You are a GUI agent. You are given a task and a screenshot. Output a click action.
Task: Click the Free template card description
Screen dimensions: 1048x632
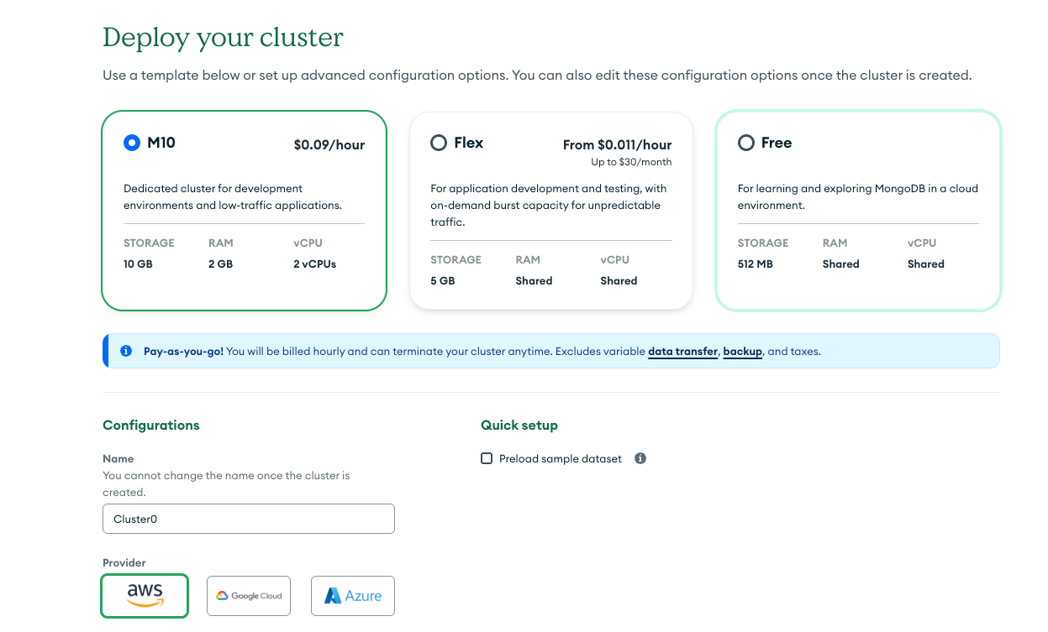click(858, 196)
